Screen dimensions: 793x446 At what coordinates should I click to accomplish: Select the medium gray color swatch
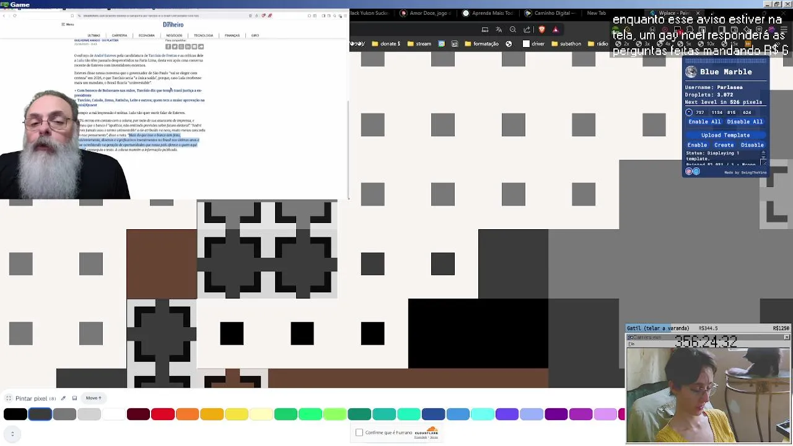click(64, 414)
